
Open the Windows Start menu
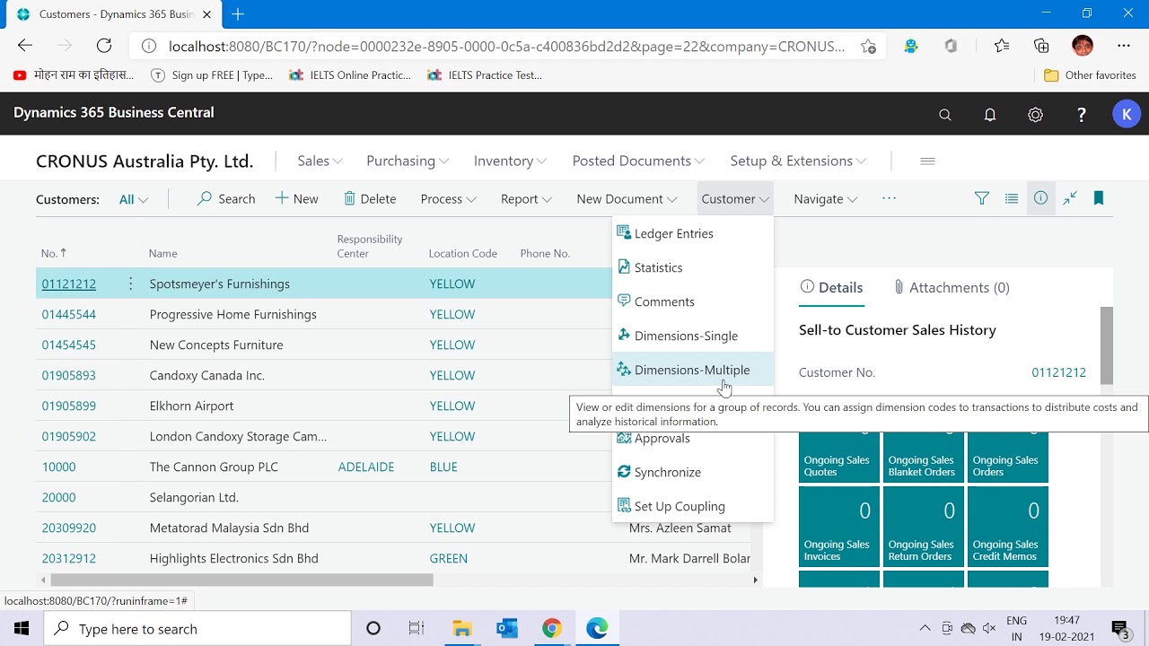(22, 629)
